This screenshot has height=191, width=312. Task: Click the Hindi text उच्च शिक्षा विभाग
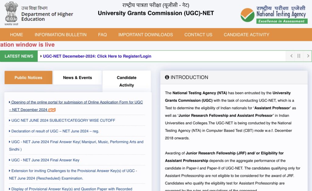pyautogui.click(x=34, y=8)
